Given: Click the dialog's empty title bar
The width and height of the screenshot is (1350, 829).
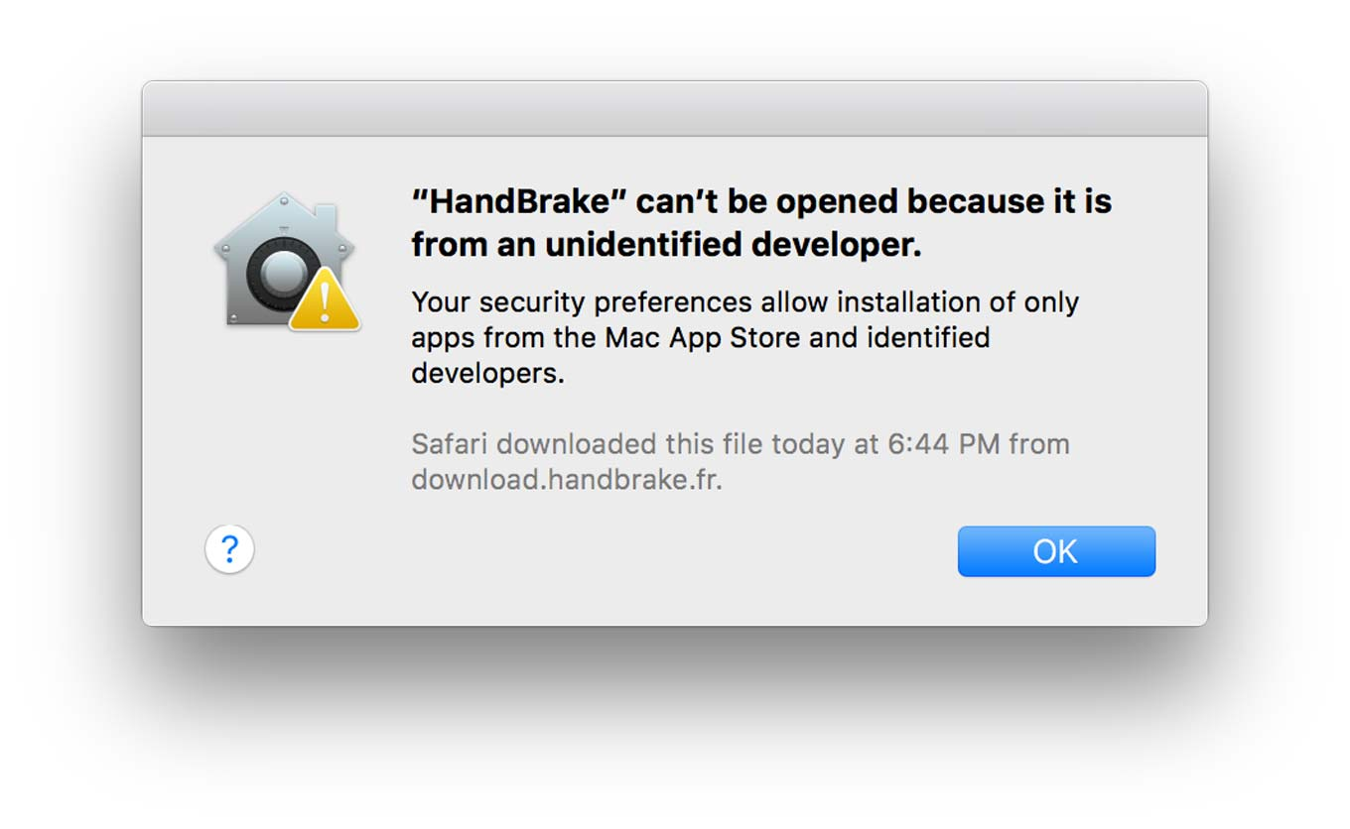Looking at the screenshot, I should coord(675,108).
